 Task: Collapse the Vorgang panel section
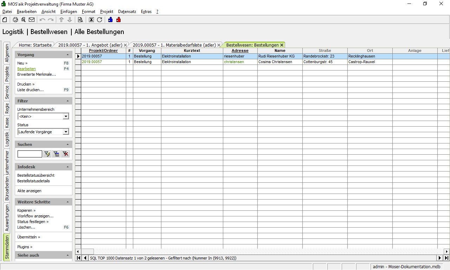click(67, 55)
